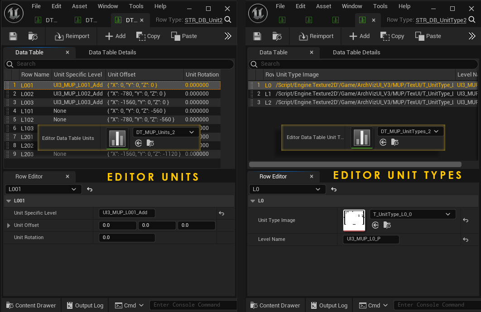The width and height of the screenshot is (481, 312).
Task: Open the T_UnitType_L0_0 texture dropdown
Action: pyautogui.click(x=412, y=214)
